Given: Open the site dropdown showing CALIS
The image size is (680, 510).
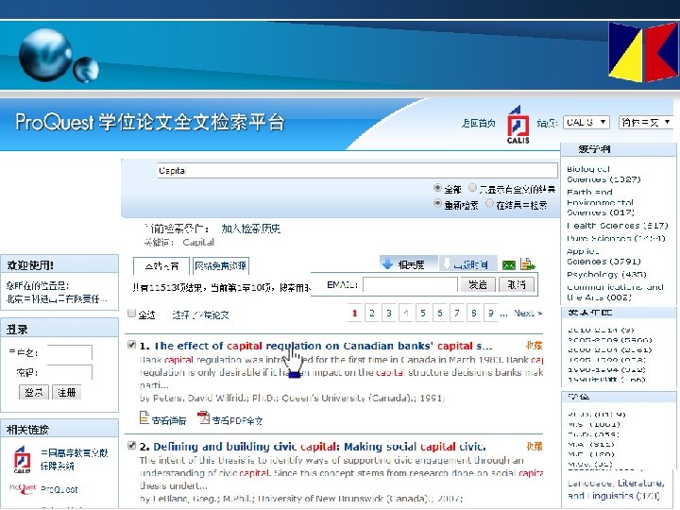Looking at the screenshot, I should (x=586, y=122).
